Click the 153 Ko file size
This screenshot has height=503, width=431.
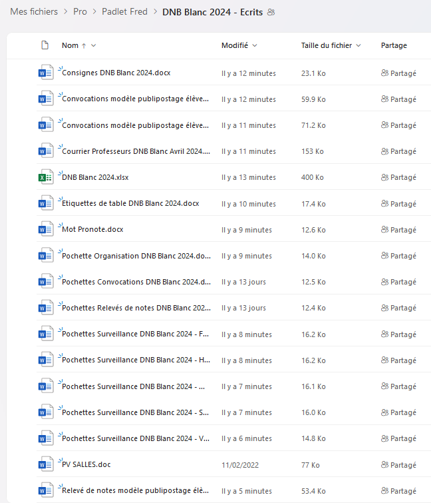pyautogui.click(x=313, y=151)
